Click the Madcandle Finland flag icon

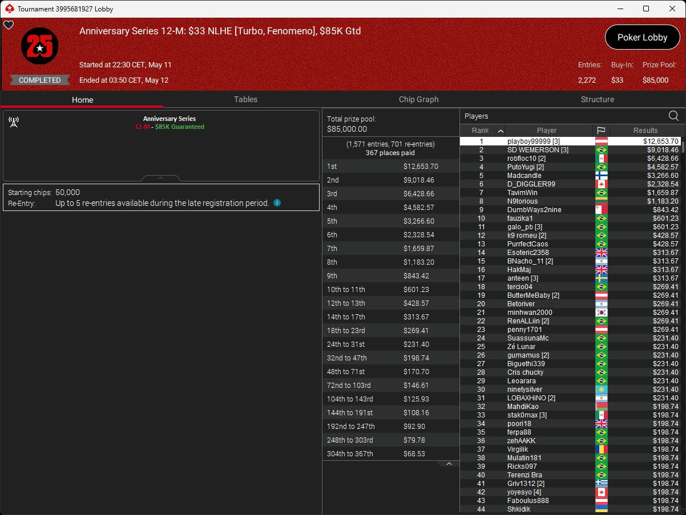(601, 176)
